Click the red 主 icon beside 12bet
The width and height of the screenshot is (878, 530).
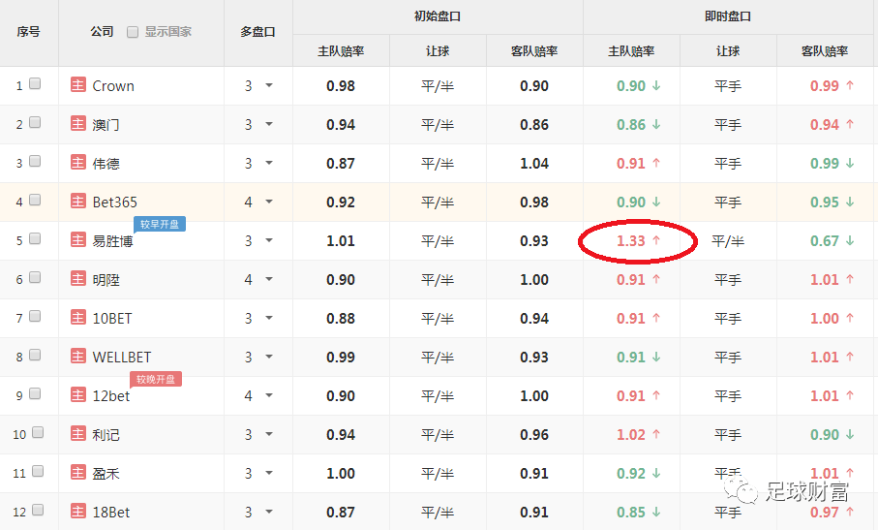[x=77, y=395]
